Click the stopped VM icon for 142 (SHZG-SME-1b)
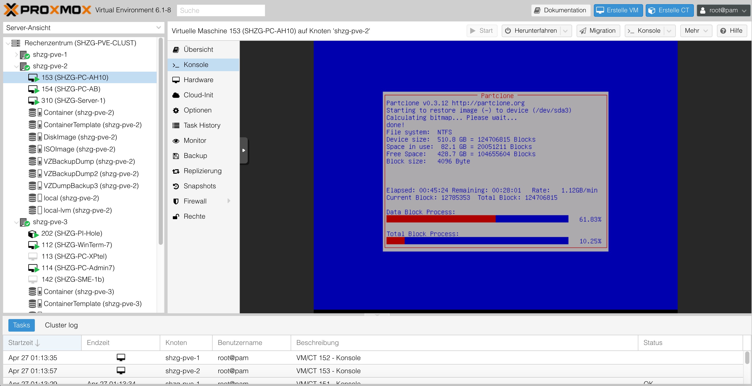This screenshot has width=752, height=386. (x=33, y=279)
